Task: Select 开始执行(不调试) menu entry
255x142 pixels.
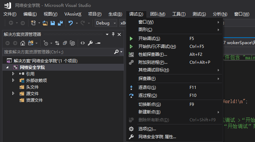Action: (x=175, y=47)
